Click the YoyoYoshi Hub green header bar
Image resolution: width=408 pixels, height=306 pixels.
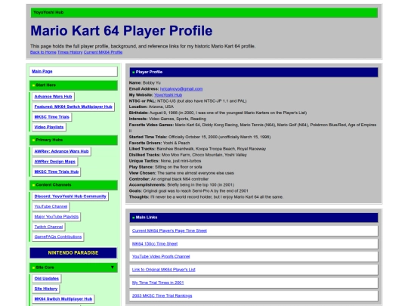tap(204, 13)
